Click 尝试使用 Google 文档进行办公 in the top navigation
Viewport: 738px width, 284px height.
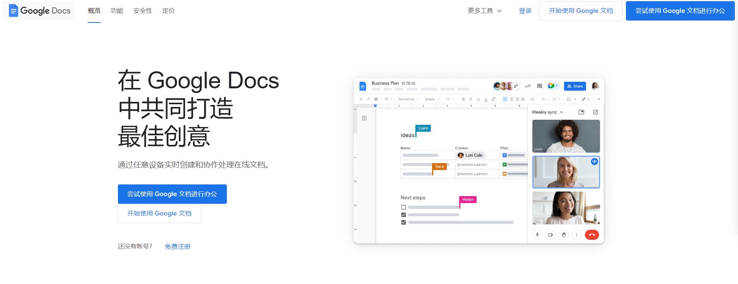coord(680,11)
